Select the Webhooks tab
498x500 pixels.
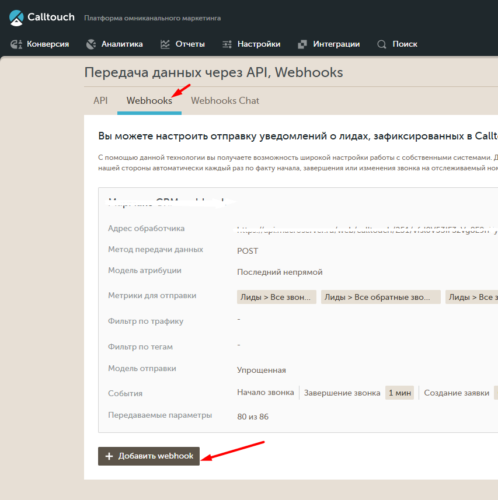click(x=149, y=101)
